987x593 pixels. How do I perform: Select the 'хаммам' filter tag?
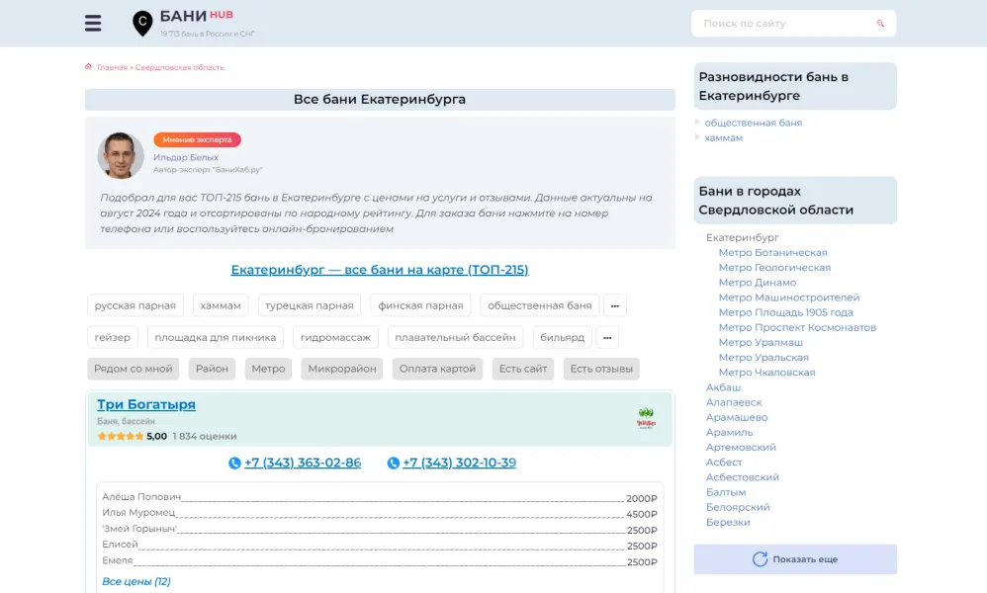221,305
